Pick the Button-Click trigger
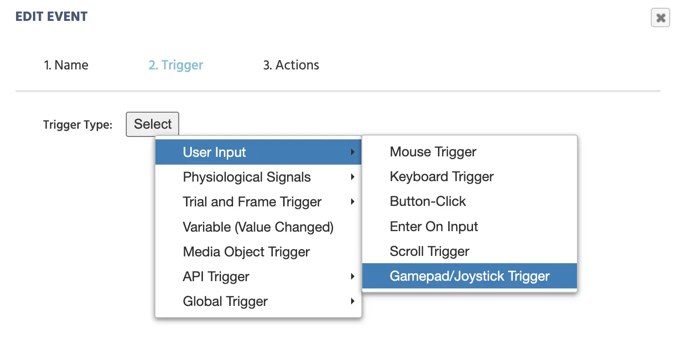The image size is (677, 337). [x=470, y=202]
